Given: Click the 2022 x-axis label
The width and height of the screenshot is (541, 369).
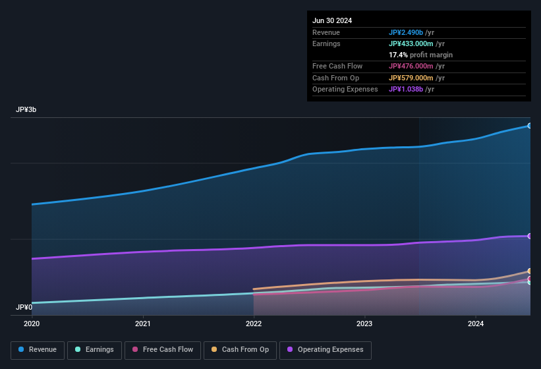Looking at the screenshot, I should [254, 324].
